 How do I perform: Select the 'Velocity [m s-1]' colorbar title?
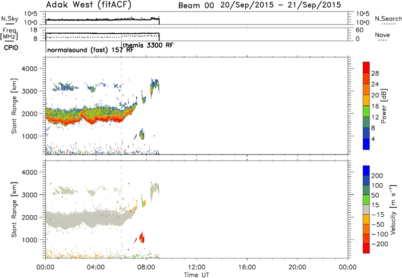click(x=393, y=209)
